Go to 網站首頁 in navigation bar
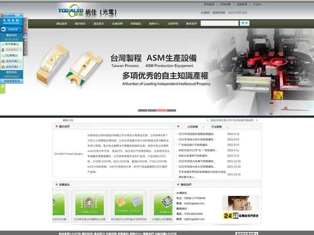314x235 pixels. (61, 23)
